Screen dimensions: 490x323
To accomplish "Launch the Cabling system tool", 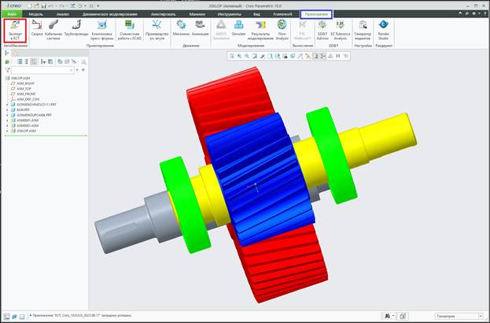I will [x=54, y=29].
